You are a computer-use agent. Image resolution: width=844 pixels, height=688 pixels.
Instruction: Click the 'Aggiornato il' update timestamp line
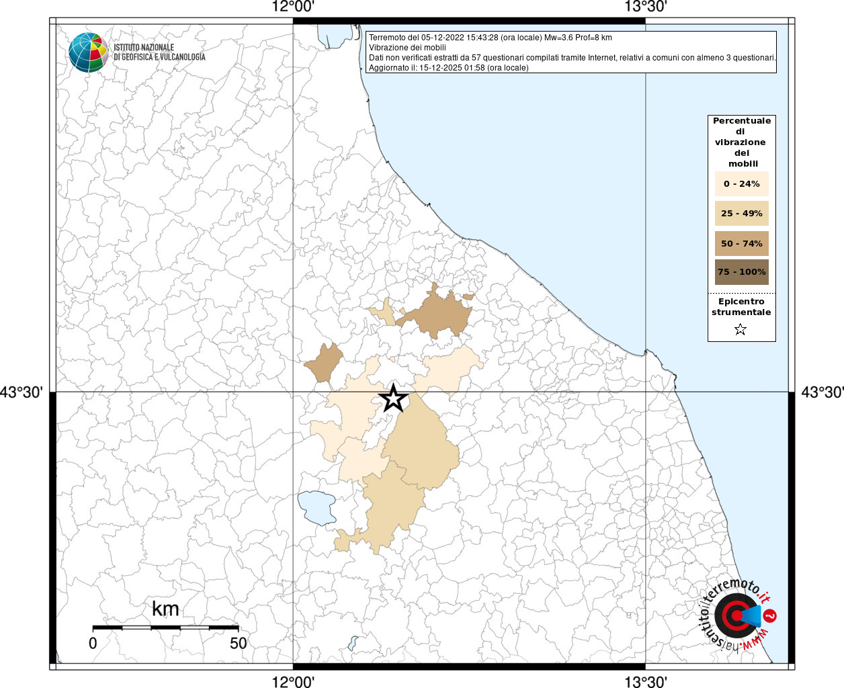click(x=448, y=68)
